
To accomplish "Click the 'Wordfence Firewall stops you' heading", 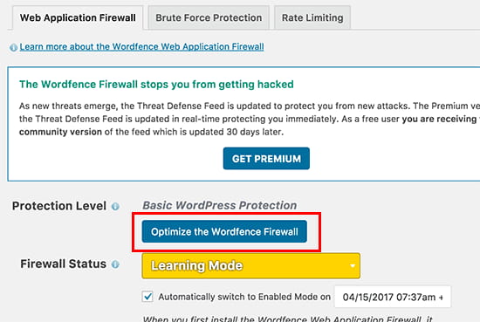I will click(156, 84).
